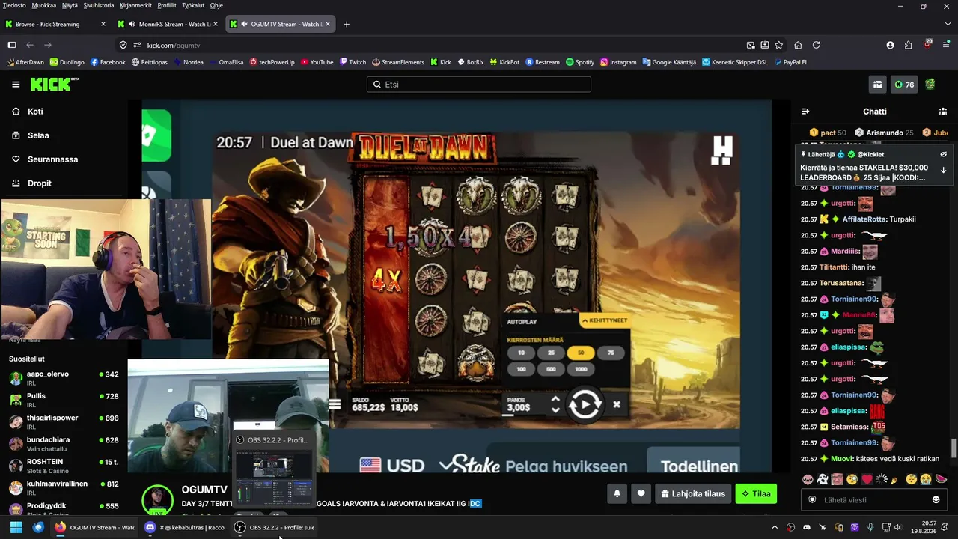Switch to Discord kebabultras in the taskbar
958x539 pixels.
click(185, 527)
